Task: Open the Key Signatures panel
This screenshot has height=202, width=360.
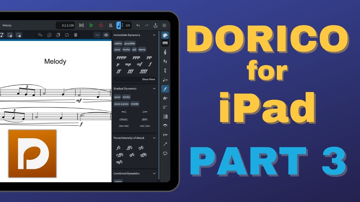Action: pos(165,61)
